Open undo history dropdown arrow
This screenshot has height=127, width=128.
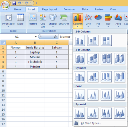click(23, 3)
